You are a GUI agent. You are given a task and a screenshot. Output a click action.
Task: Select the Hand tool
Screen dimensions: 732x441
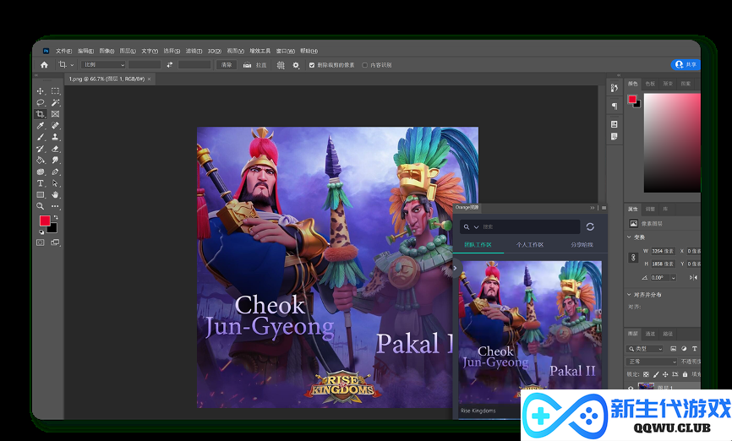56,194
